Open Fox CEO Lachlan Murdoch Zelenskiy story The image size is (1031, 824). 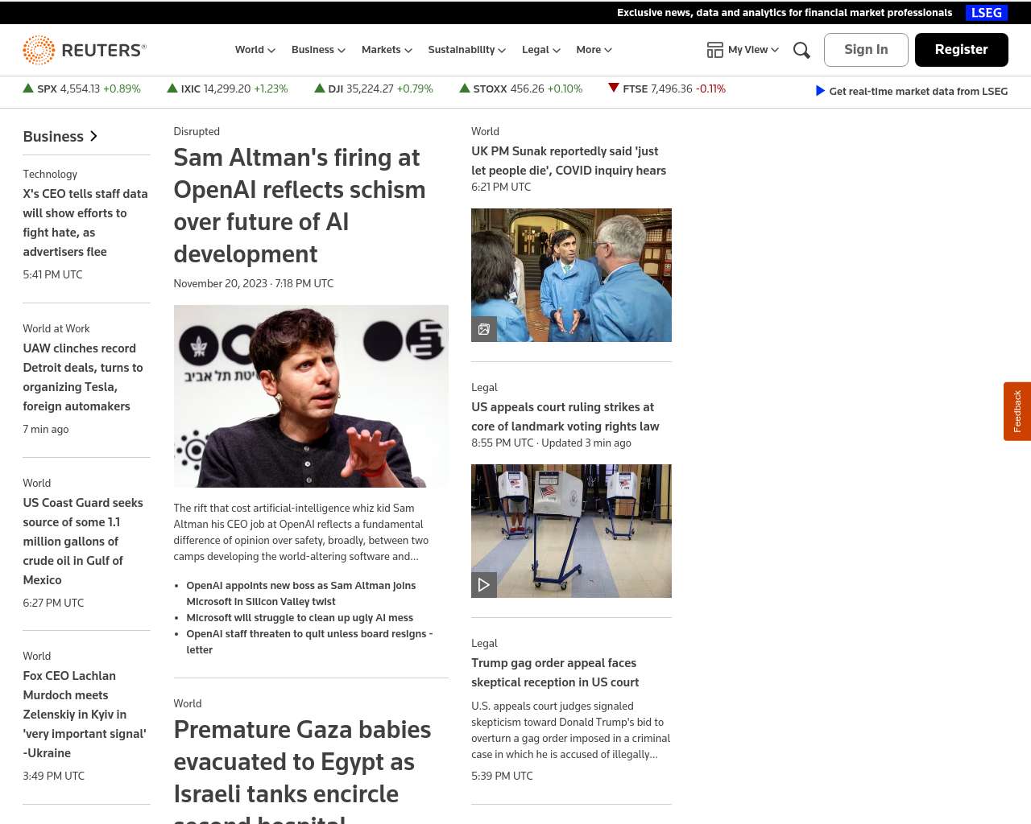point(85,715)
